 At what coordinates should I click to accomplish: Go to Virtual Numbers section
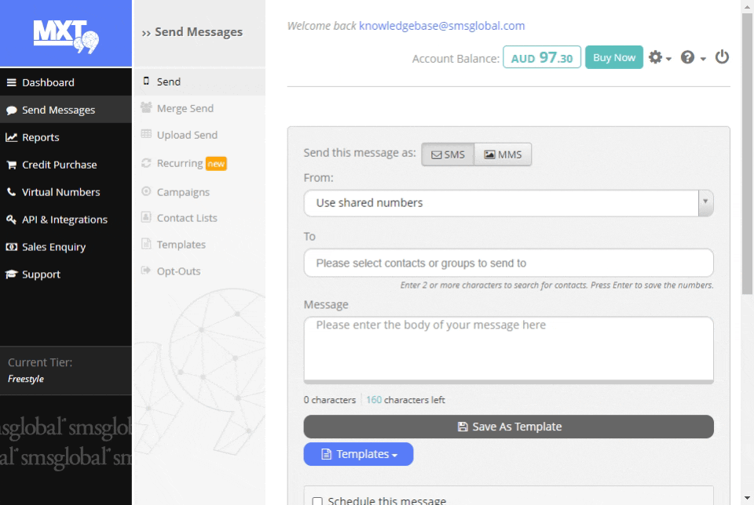[60, 192]
